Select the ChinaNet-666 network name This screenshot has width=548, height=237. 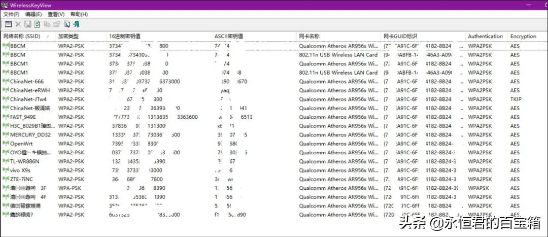pos(27,81)
